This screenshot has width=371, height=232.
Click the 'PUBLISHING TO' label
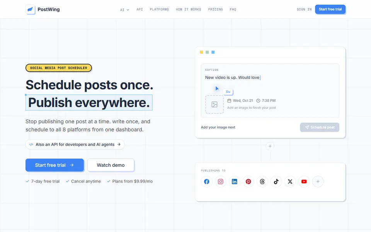(213, 171)
